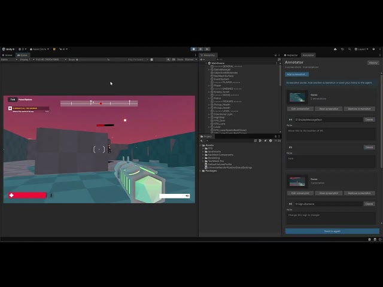Open the Full HD resolution dropdown
This screenshot has width=383, height=287.
(51, 60)
